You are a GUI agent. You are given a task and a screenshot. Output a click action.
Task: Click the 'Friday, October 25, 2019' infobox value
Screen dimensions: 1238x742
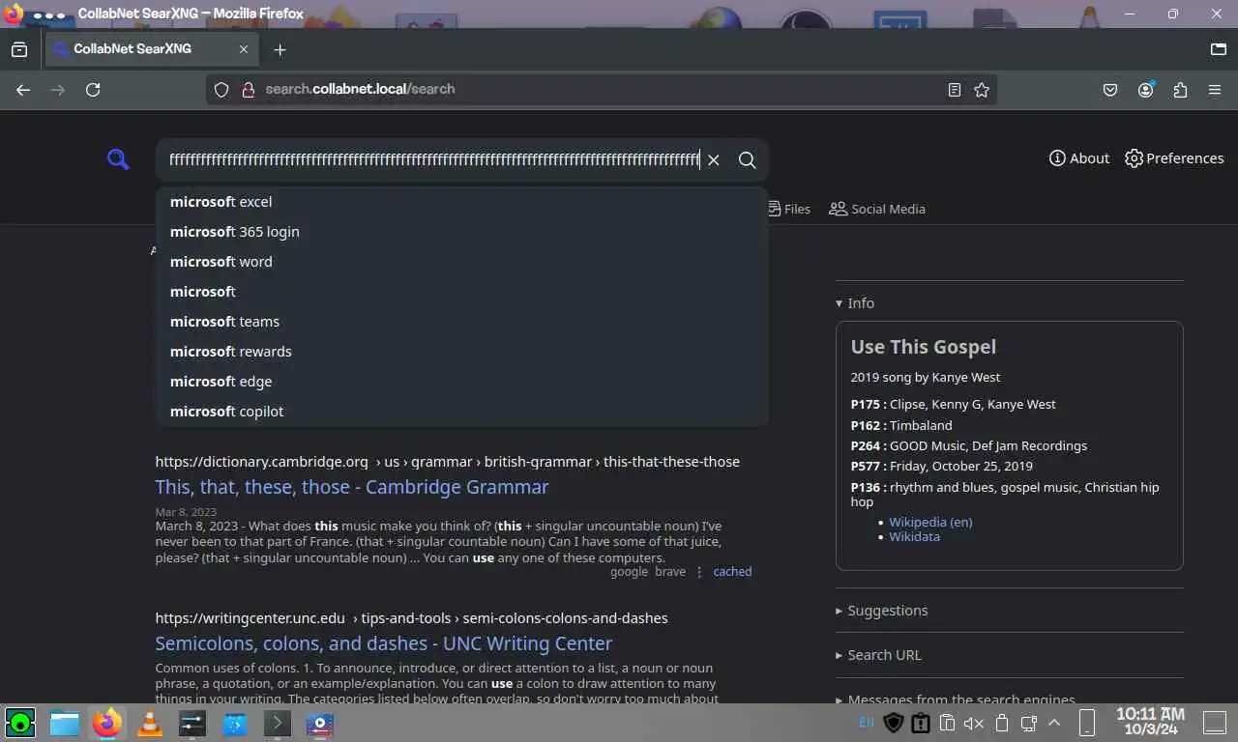coord(961,466)
